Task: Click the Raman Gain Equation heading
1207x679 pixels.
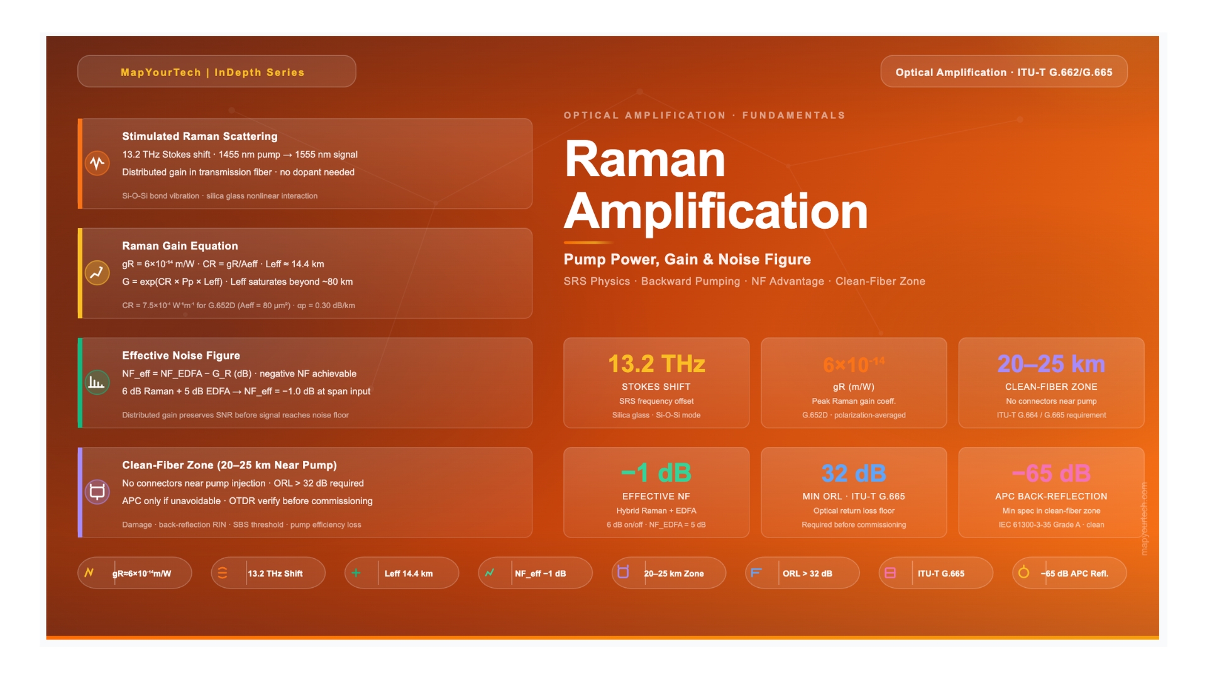Action: click(180, 246)
